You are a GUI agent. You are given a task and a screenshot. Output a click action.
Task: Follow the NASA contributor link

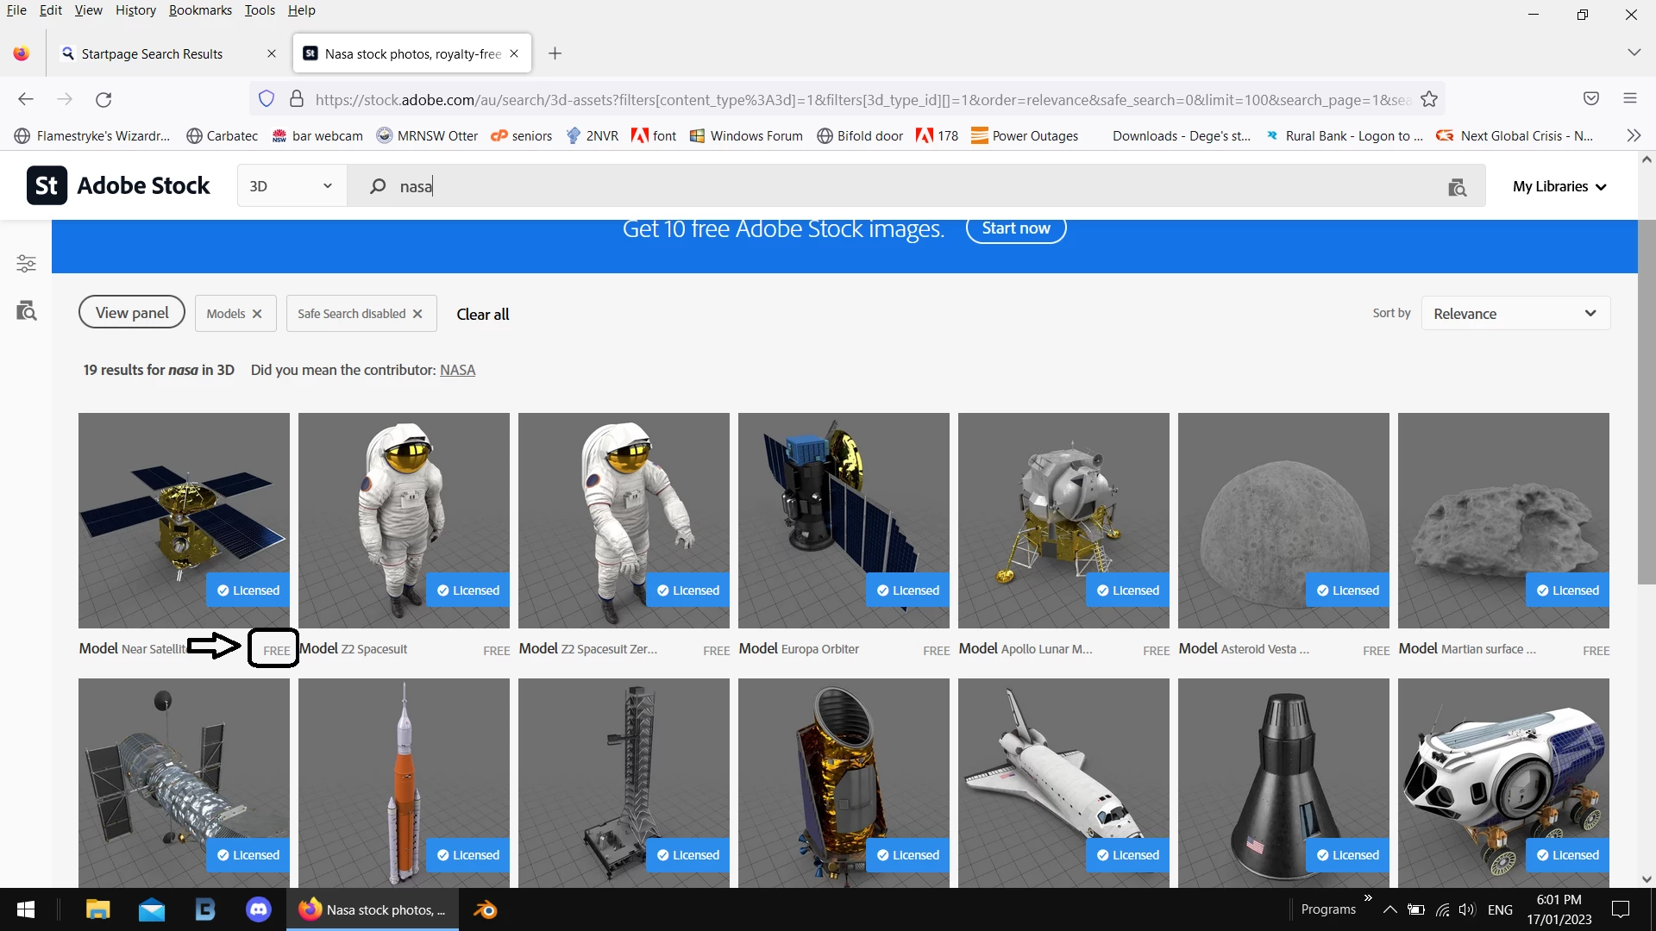457,370
